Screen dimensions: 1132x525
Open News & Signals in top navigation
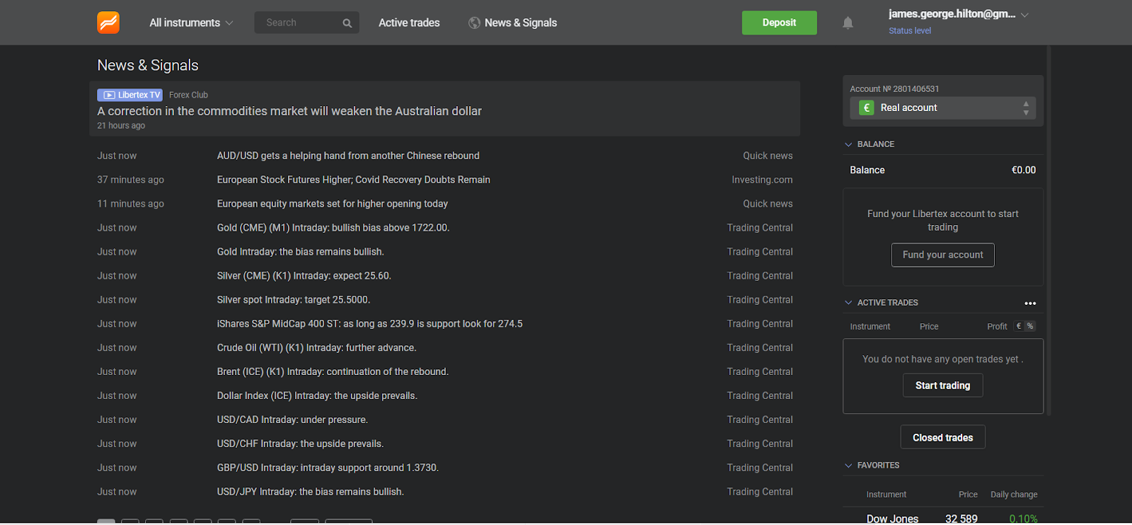click(x=521, y=23)
